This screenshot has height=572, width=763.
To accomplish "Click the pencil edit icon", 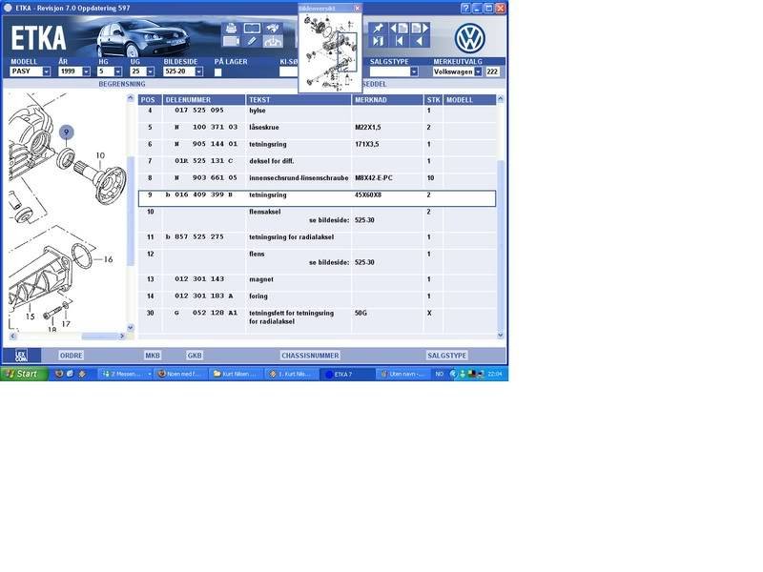I will [x=252, y=41].
